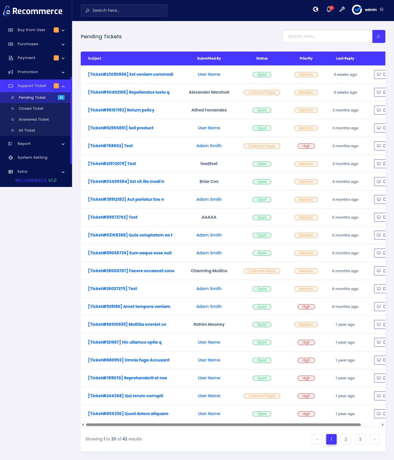Screen dimensions: 394x460
Task: Go to page 3 of results
Action: pyautogui.click(x=360, y=439)
